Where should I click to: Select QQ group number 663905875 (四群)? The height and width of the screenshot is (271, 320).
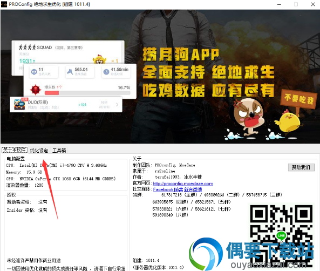(x=171, y=202)
